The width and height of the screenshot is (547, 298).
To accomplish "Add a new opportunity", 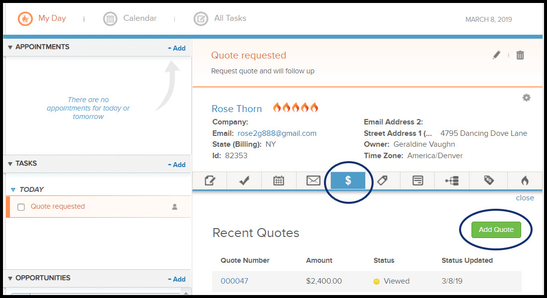I will (x=177, y=279).
